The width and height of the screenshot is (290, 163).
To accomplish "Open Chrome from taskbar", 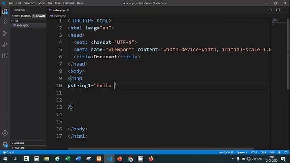I will [x=130, y=159].
